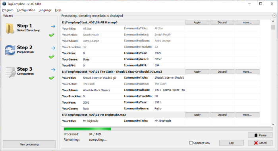Pause the processing
The image size is (278, 151).
tap(260, 135)
